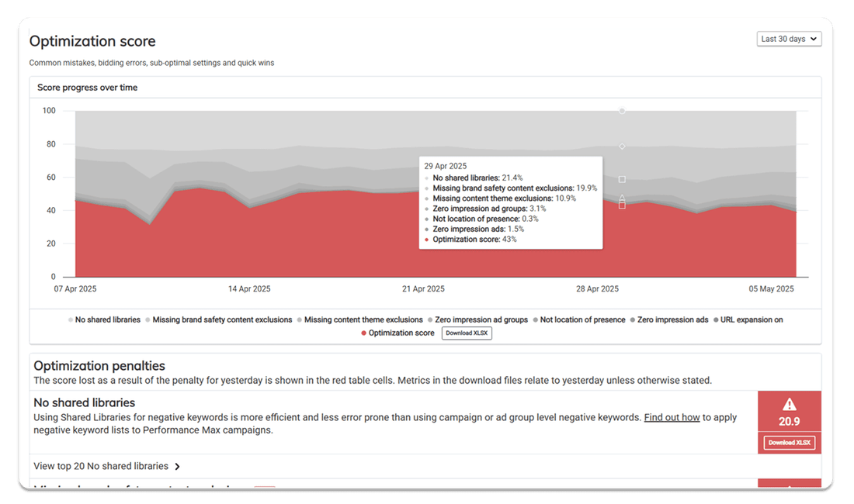Click the 20.9 penalty score value

tap(790, 421)
